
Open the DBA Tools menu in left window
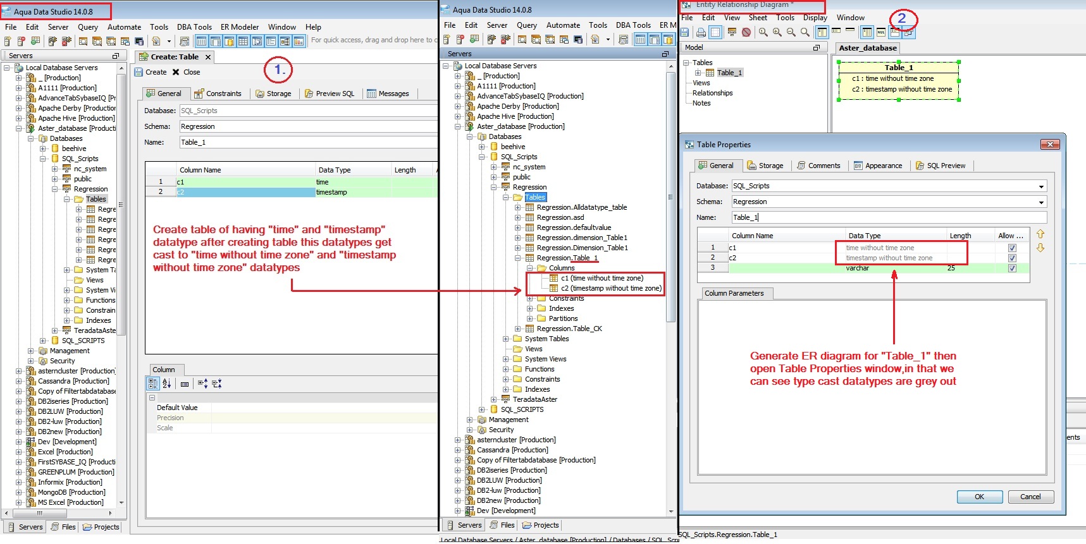(x=194, y=27)
